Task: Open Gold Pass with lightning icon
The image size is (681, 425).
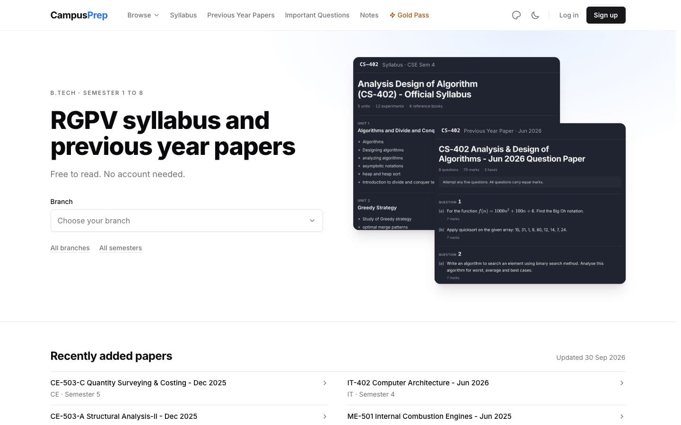Action: pyautogui.click(x=409, y=15)
